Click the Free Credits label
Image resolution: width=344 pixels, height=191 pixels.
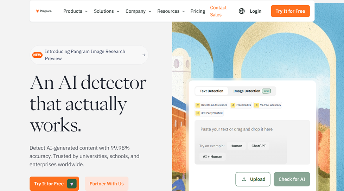coord(243,105)
